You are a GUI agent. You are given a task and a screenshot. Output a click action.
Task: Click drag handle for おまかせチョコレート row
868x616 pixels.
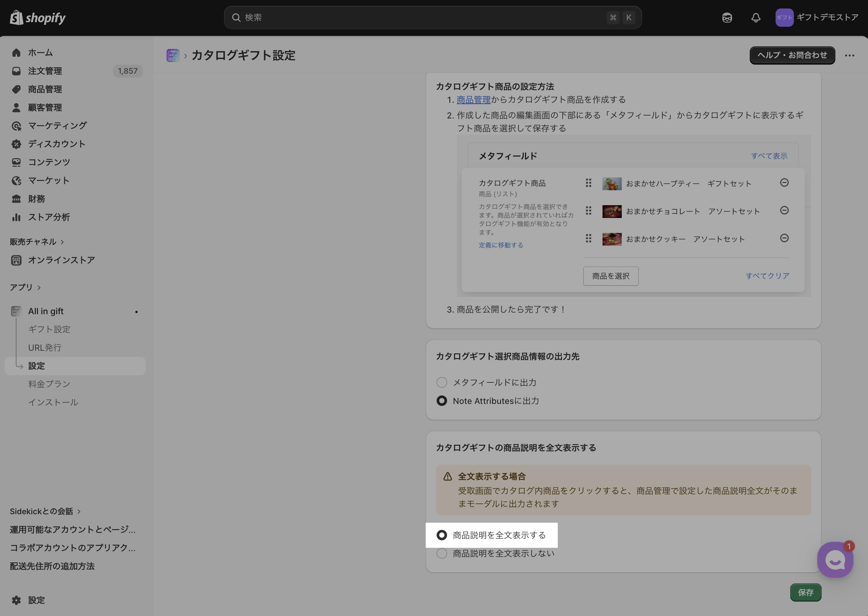[x=588, y=210]
